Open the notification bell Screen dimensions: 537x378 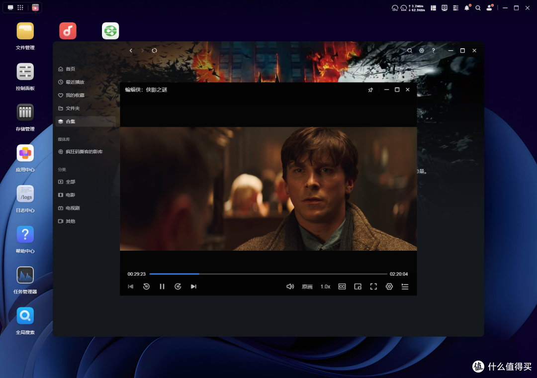point(467,7)
